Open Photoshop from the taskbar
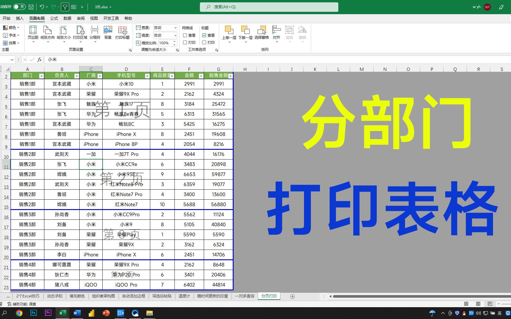 tap(33, 313)
